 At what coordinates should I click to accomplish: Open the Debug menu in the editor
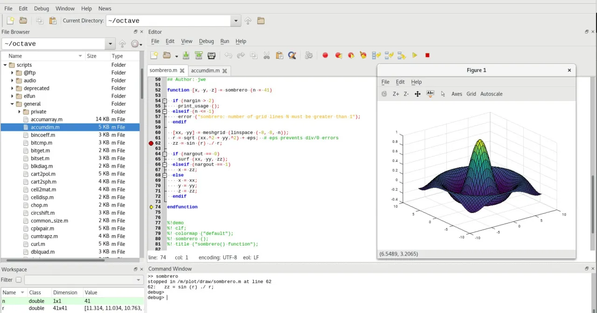tap(206, 41)
